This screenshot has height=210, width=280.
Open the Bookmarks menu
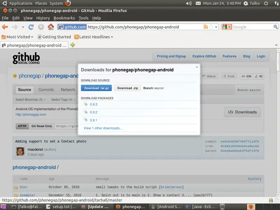(x=64, y=18)
